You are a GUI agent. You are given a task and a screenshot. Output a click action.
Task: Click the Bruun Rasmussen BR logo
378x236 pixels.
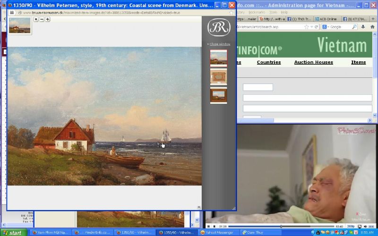click(x=219, y=27)
